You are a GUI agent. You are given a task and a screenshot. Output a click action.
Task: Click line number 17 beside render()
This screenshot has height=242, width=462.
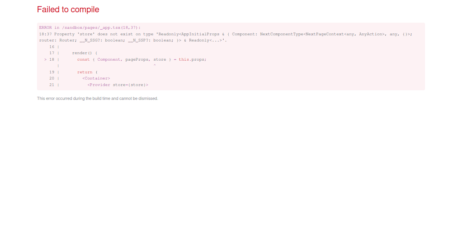click(52, 53)
